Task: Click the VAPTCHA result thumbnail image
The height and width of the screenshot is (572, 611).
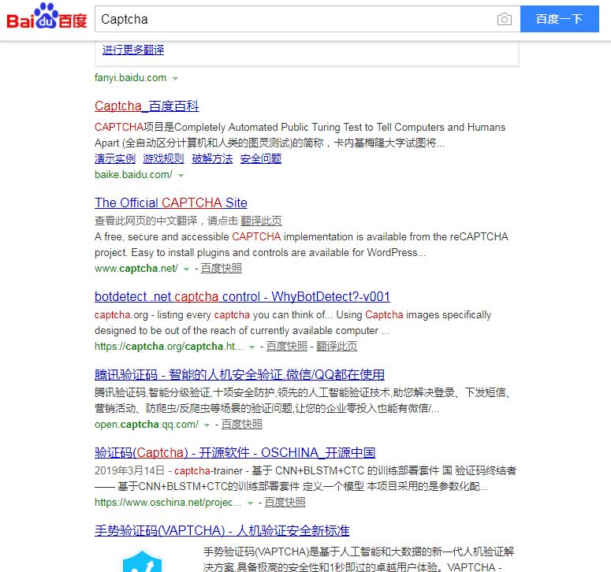Action: click(142, 561)
